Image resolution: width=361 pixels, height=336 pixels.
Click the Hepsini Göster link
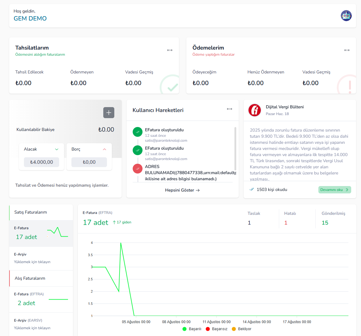[x=182, y=190]
